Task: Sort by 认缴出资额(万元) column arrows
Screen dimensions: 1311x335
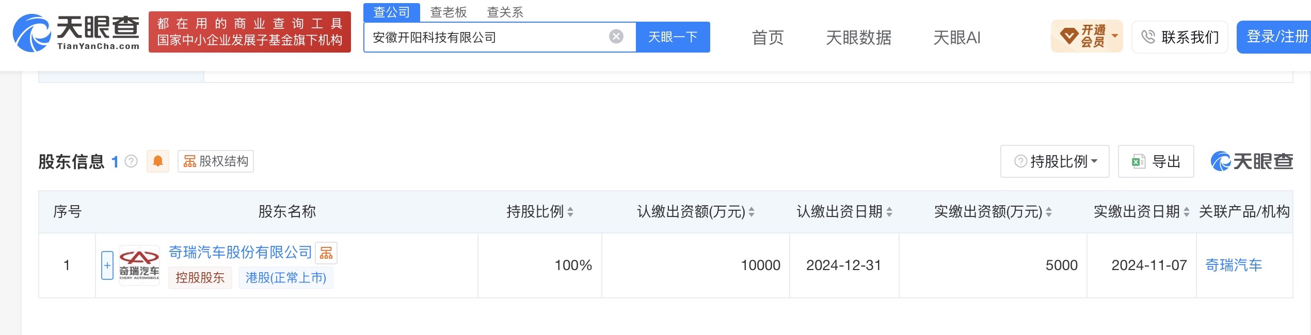Action: (x=752, y=212)
